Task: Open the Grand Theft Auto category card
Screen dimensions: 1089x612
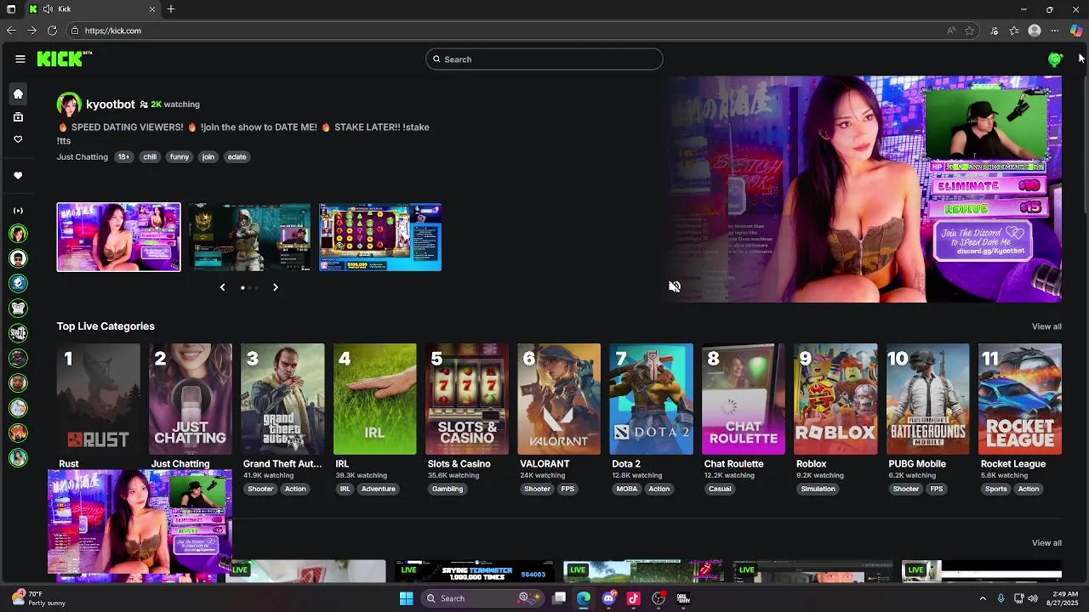Action: [282, 399]
